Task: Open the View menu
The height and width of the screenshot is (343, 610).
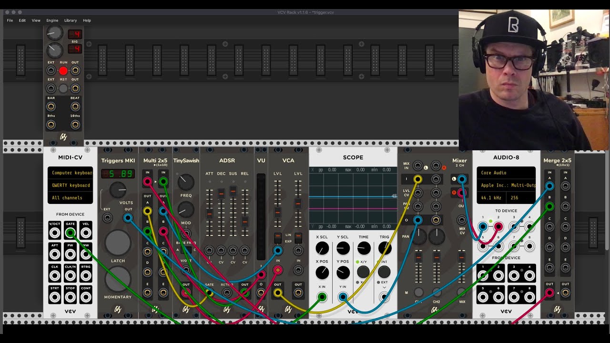Action: 36,20
